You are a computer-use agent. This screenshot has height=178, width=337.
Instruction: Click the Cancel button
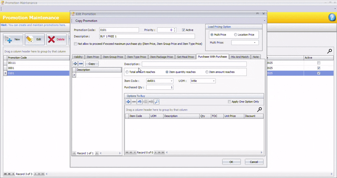point(254,162)
